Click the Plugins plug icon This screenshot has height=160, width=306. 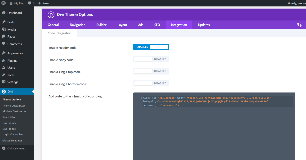pos(4,60)
